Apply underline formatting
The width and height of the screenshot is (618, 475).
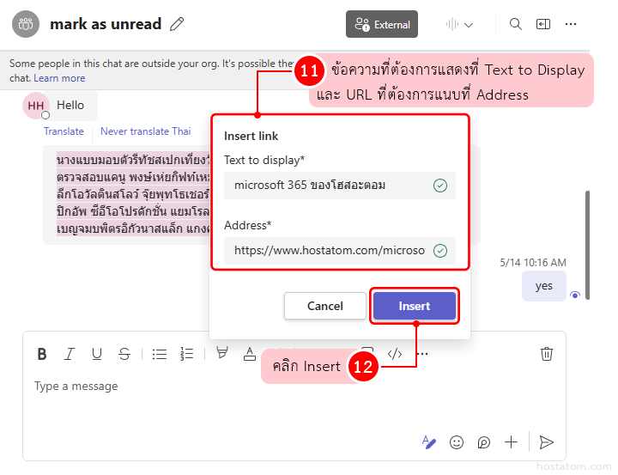(97, 354)
